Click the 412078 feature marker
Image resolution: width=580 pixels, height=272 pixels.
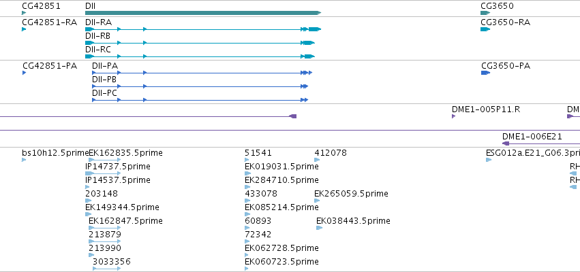pos(317,160)
